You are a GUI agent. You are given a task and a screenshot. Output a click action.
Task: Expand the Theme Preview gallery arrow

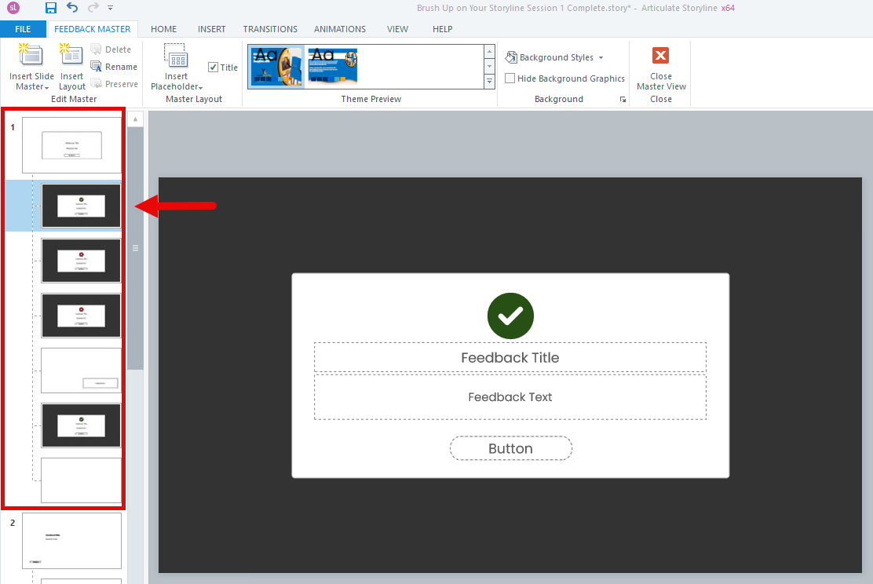(489, 82)
